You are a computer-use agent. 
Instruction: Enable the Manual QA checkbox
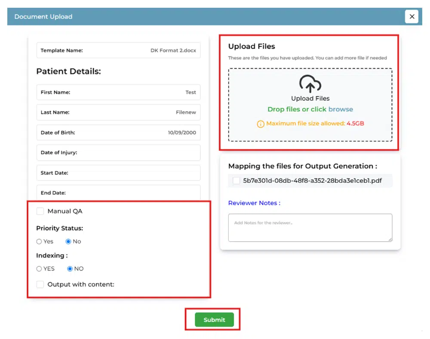pyautogui.click(x=40, y=211)
